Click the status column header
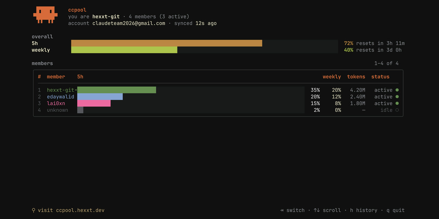The width and height of the screenshot is (439, 219). click(x=380, y=77)
